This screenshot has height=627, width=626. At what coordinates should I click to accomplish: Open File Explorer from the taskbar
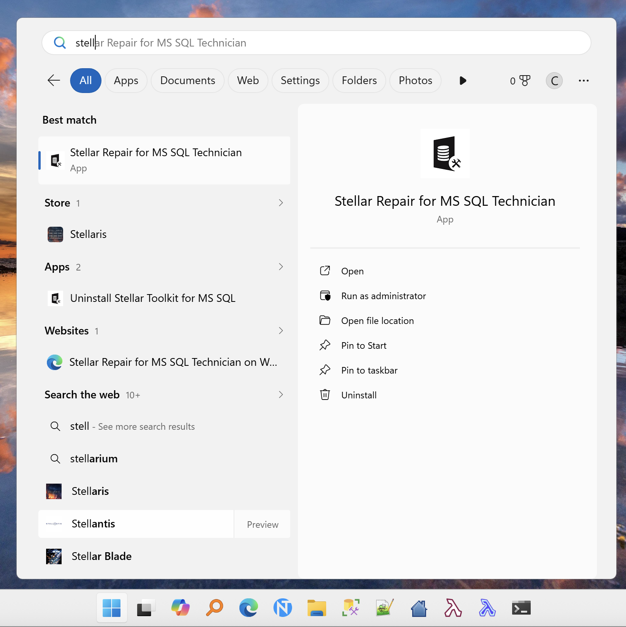316,608
